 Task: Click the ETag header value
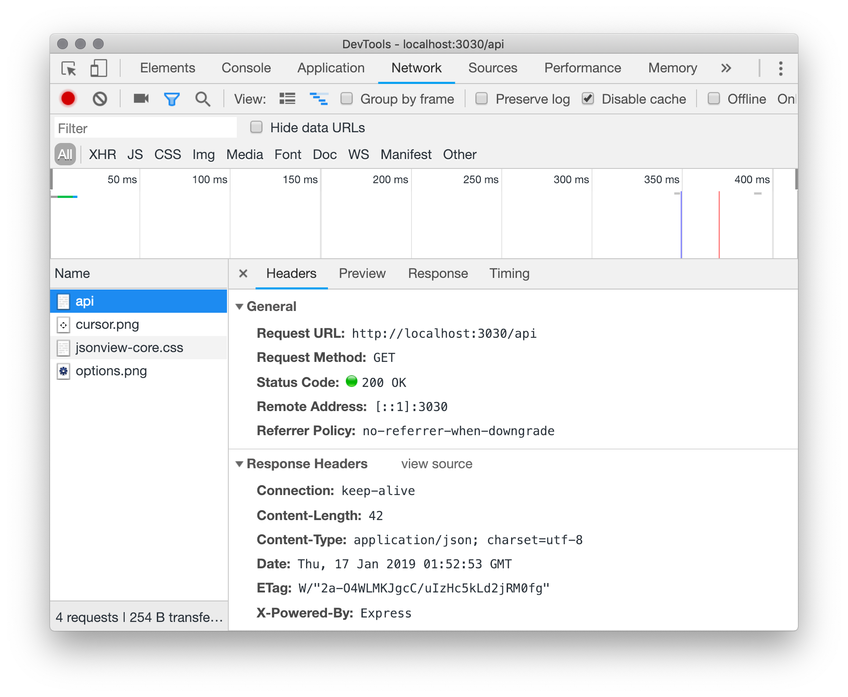coord(424,588)
